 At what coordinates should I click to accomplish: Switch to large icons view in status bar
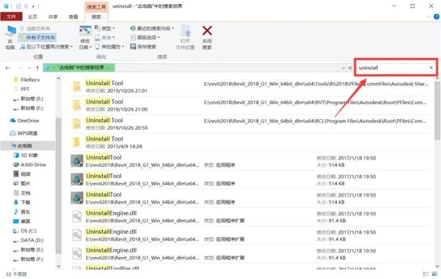coord(435,274)
